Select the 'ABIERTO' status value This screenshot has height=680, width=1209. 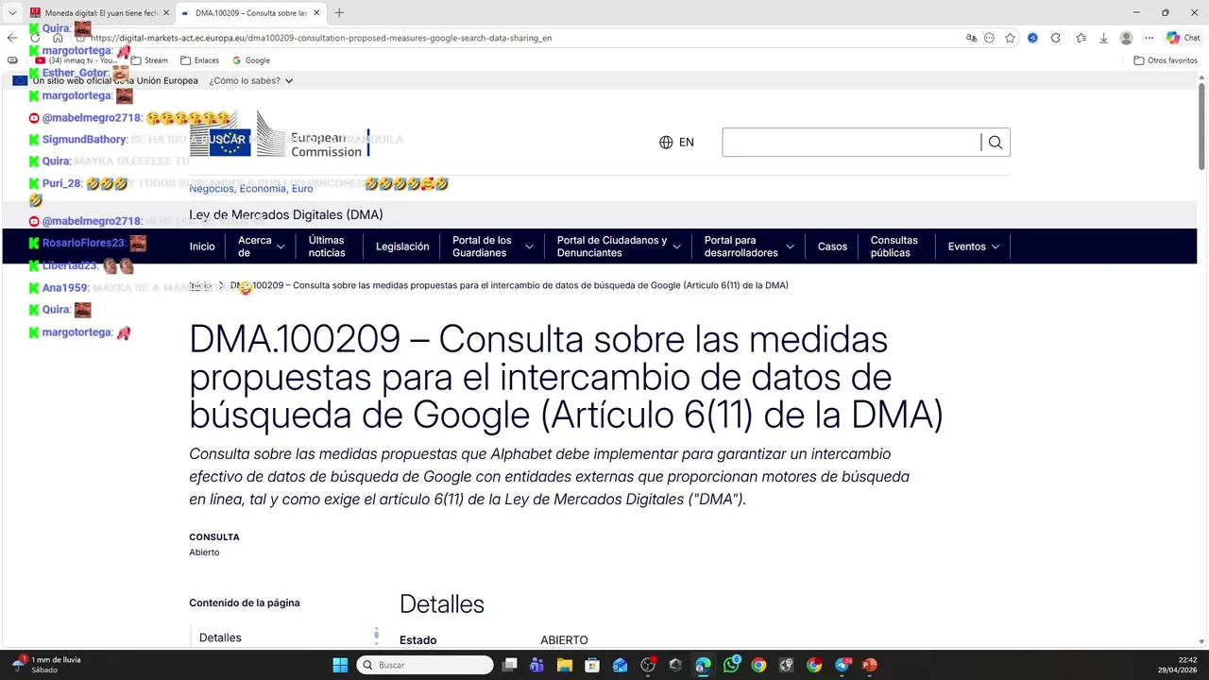564,640
